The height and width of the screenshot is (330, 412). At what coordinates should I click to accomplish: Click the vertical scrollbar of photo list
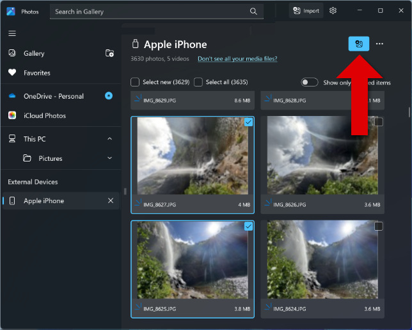point(409,112)
